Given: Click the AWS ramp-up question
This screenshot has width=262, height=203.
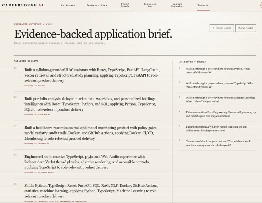Looking at the screenshot, I should [216, 129].
